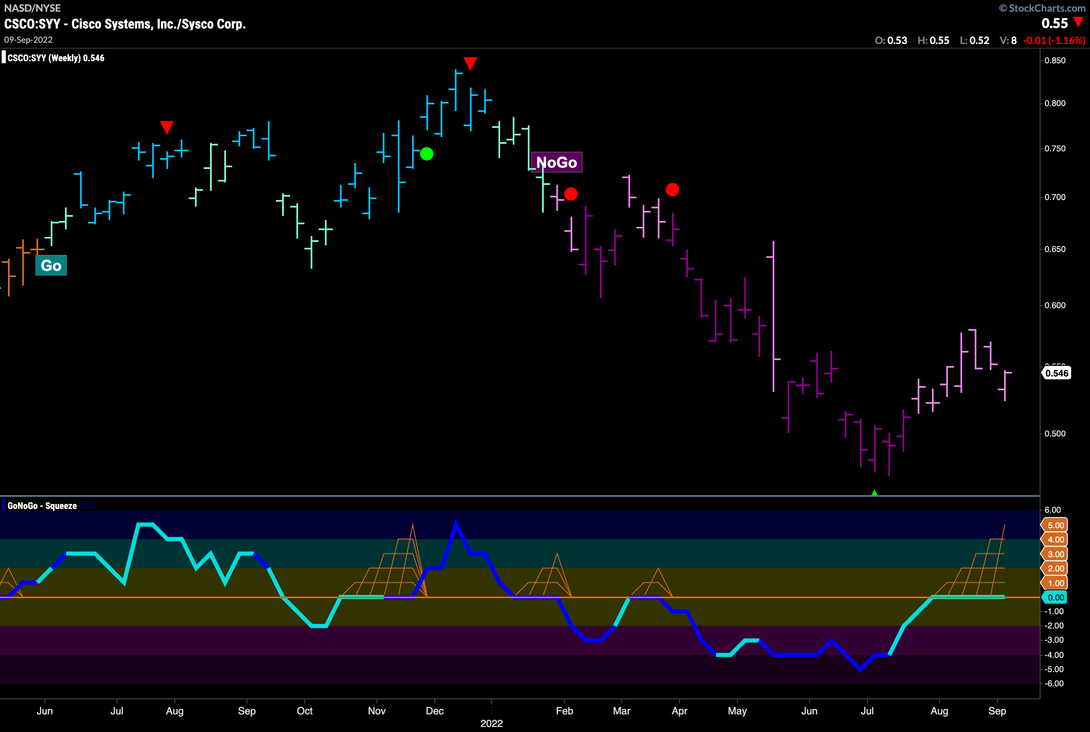Screen dimensions: 1090x732
Task: Click the red circle marker near April
Action: point(672,189)
